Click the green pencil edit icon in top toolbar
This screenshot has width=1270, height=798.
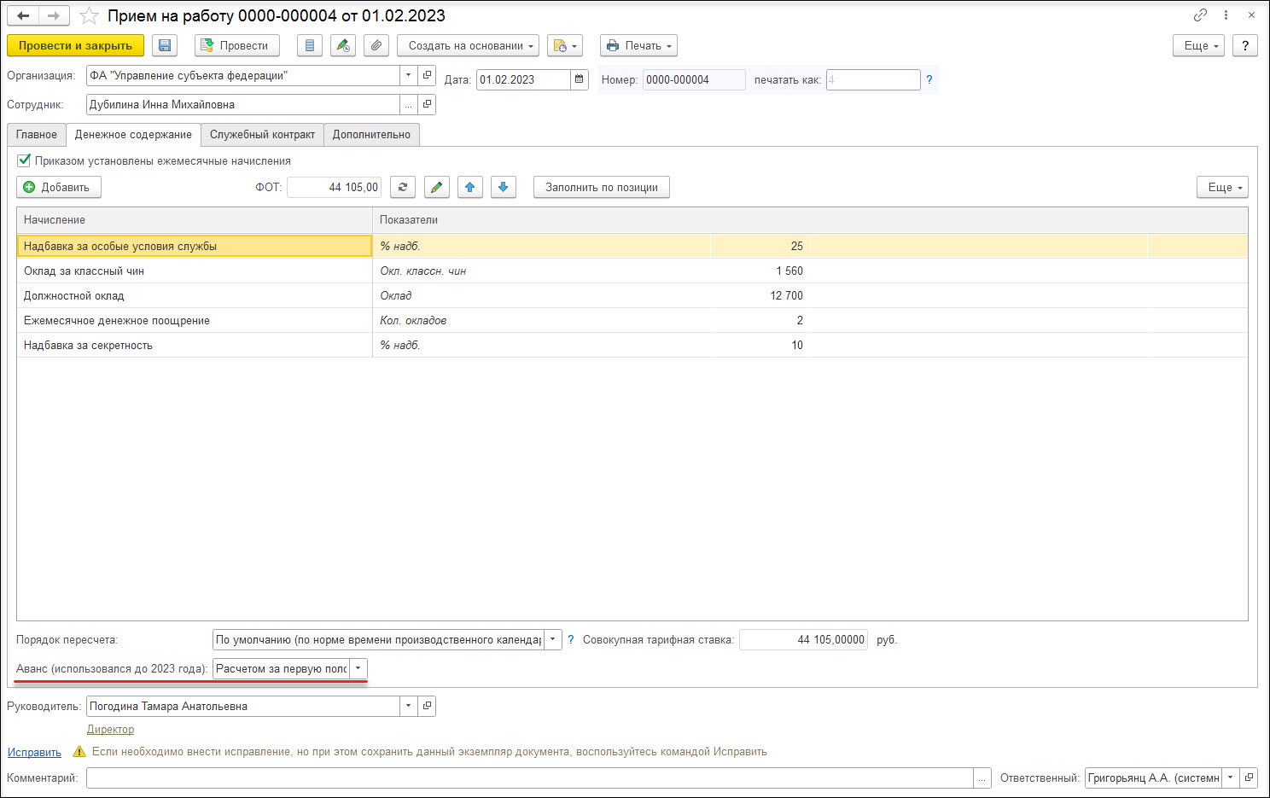coord(343,45)
